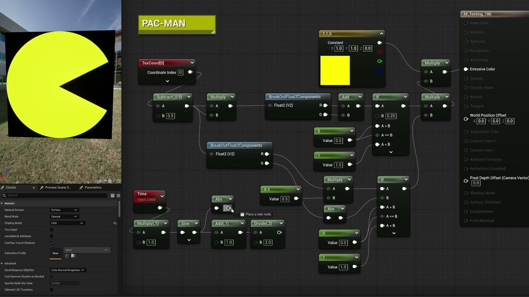Click the yellow color preview swatch
This screenshot has width=529, height=297.
(x=335, y=71)
